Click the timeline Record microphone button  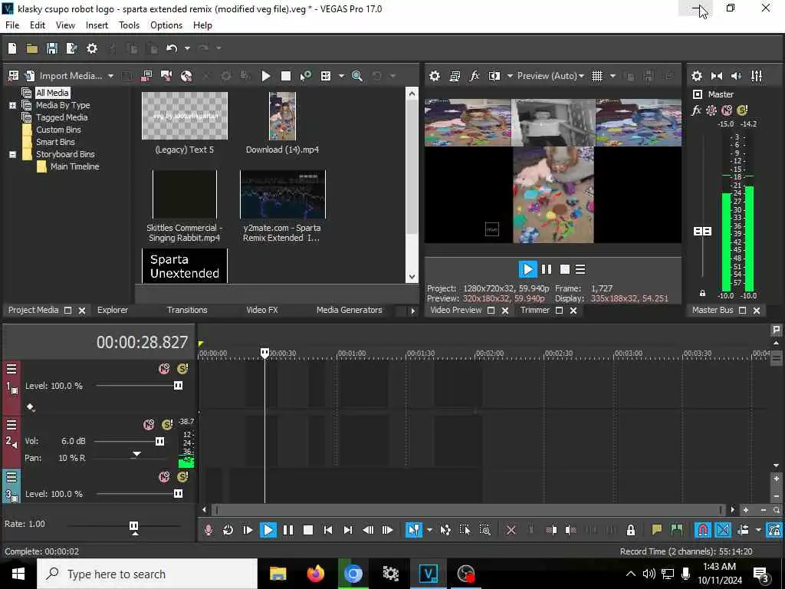click(209, 530)
